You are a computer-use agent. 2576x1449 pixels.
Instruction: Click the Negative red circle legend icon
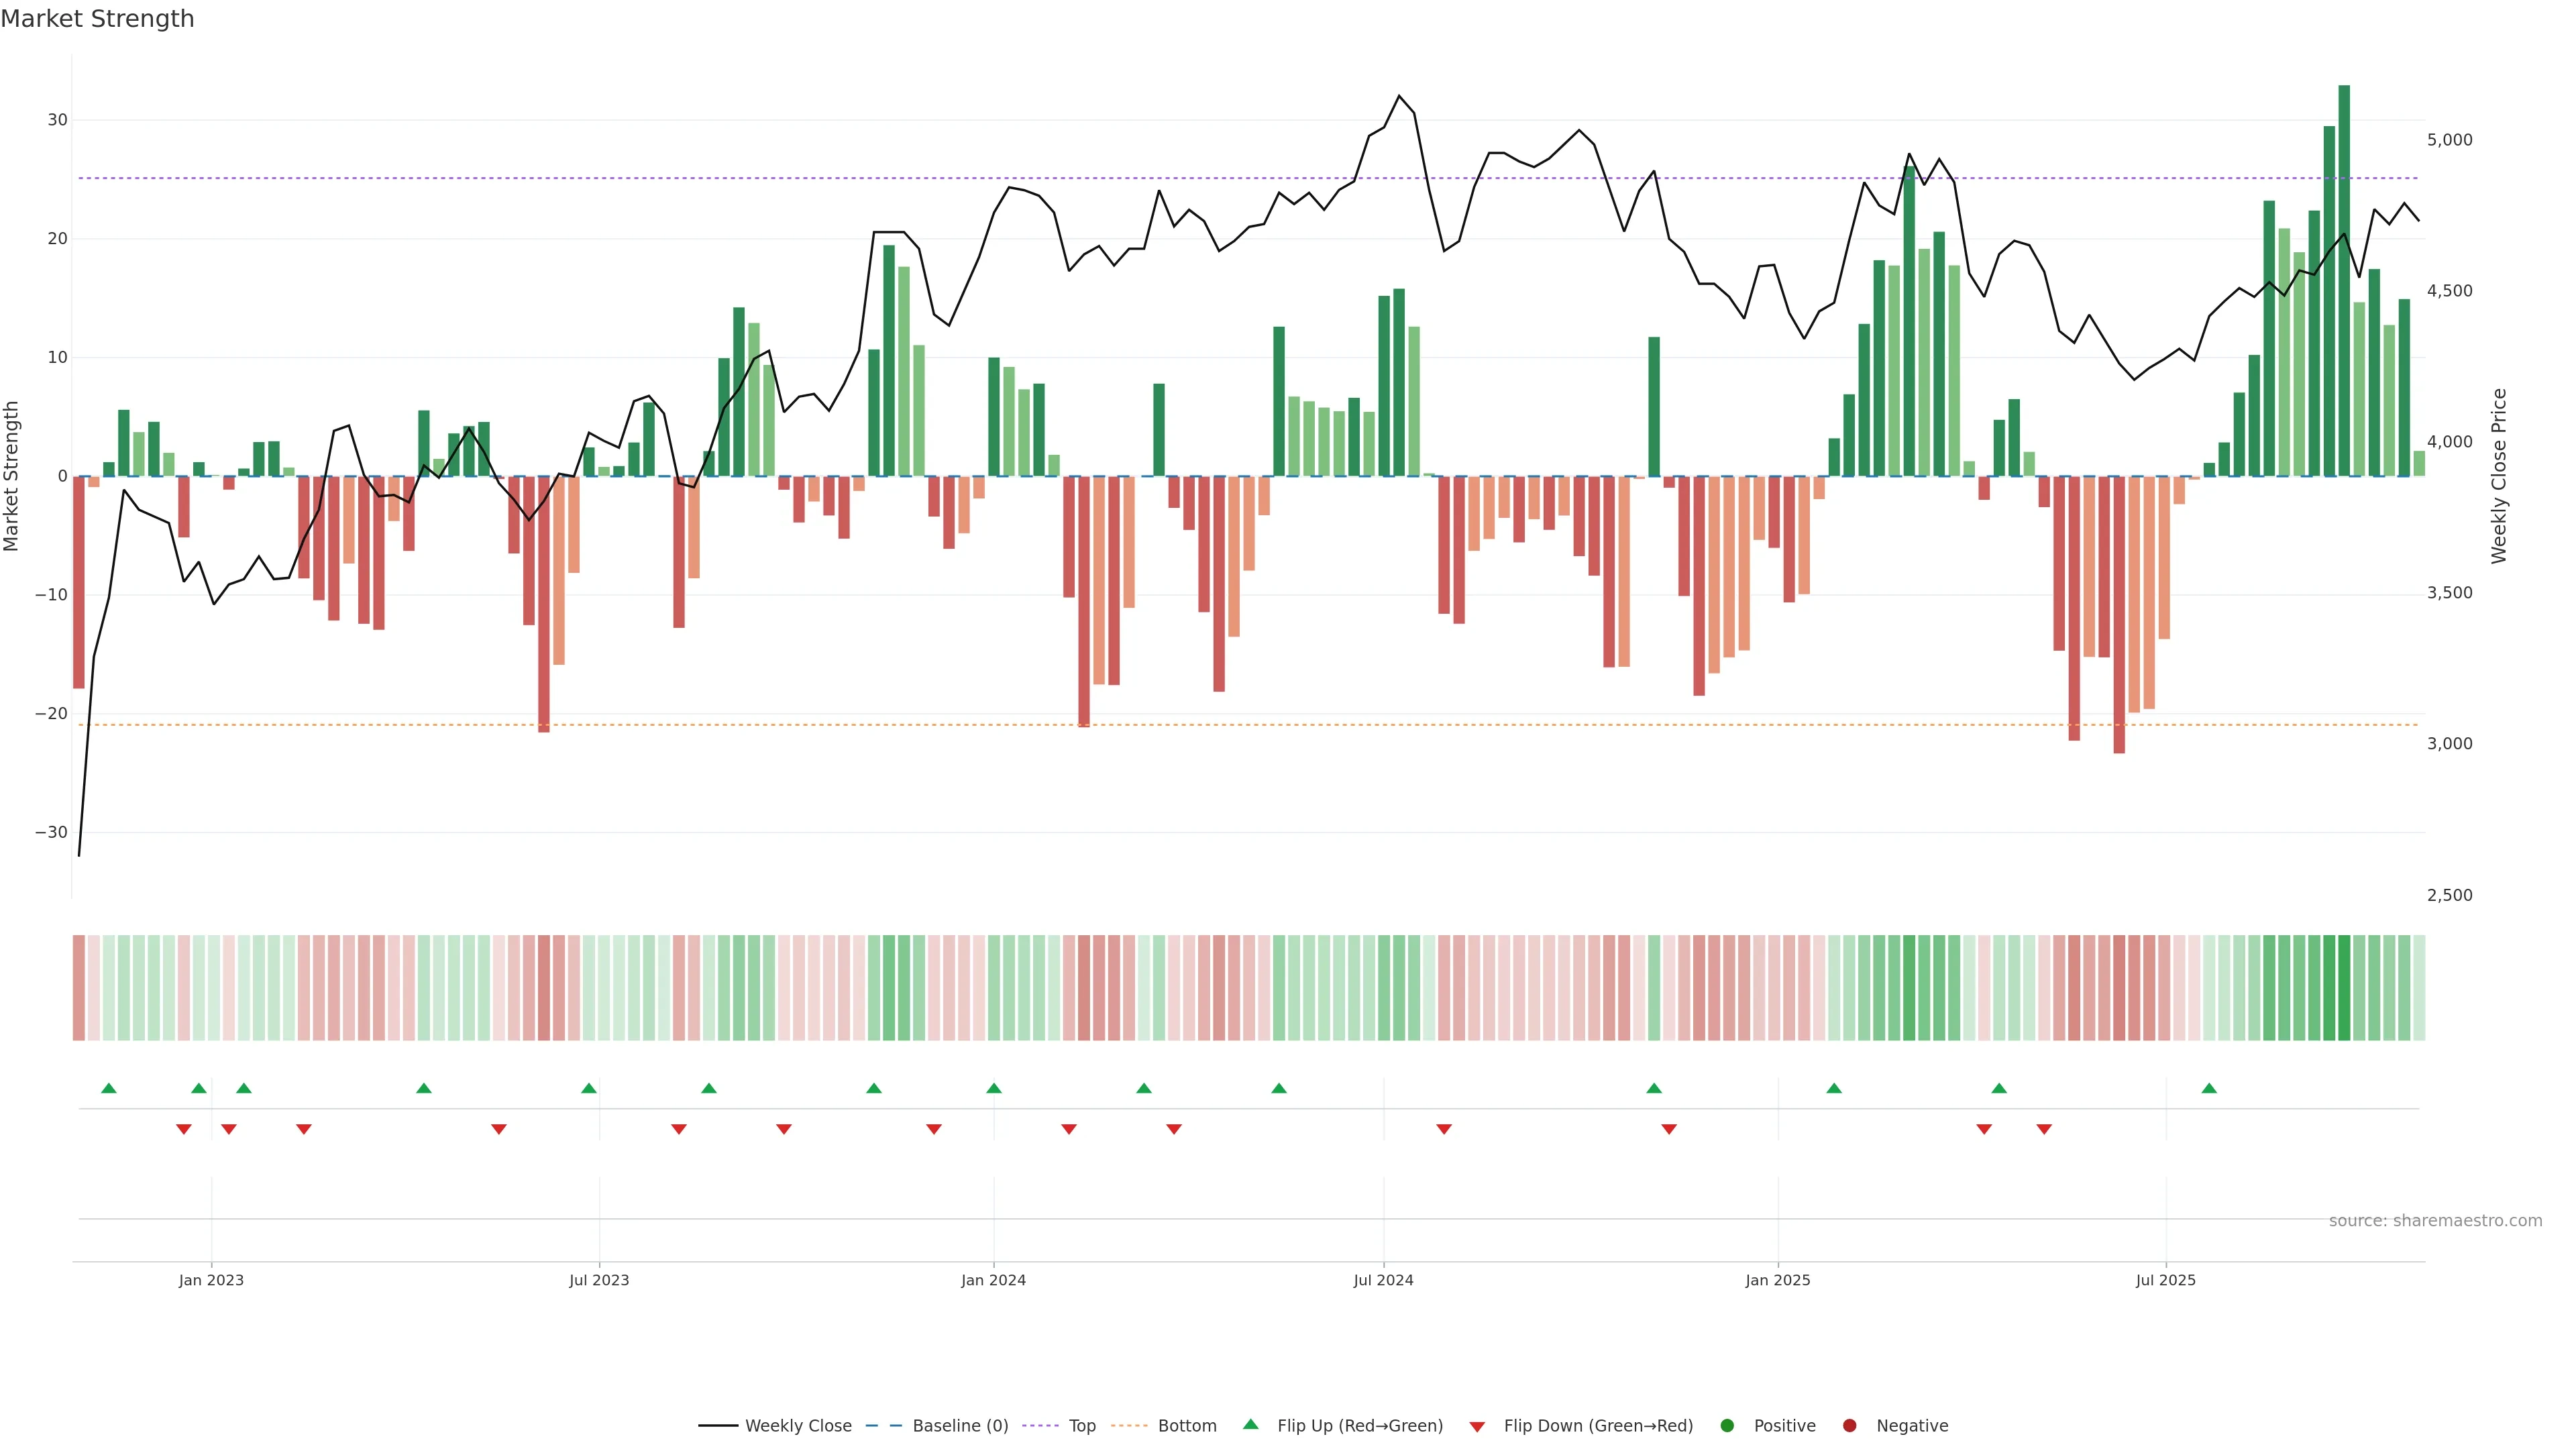tap(1849, 1426)
